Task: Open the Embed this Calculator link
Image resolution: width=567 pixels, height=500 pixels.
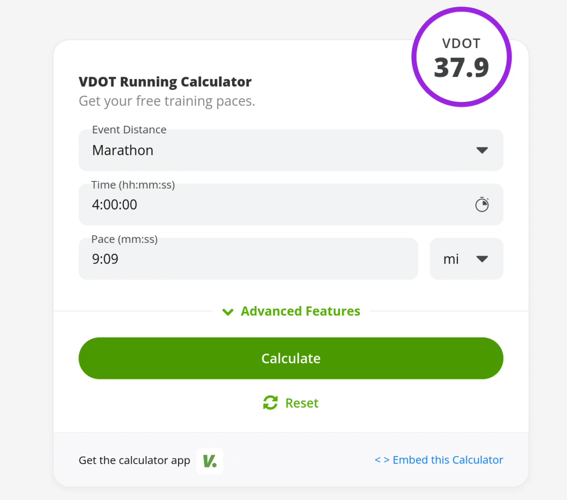Action: 447,459
